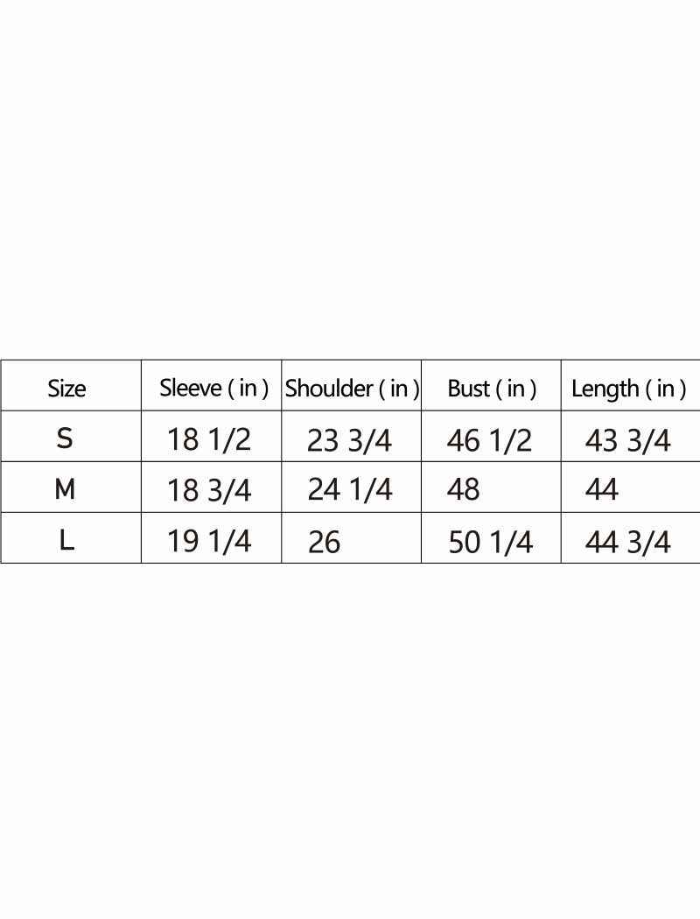Click sleeve value 18 1/2 for size S
The image size is (700, 919).
208,439
